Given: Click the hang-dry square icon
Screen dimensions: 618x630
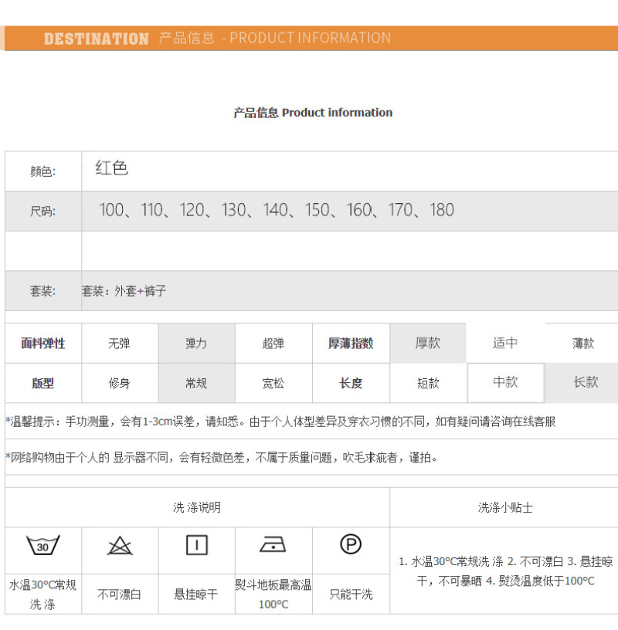Looking at the screenshot, I should pos(197,545).
